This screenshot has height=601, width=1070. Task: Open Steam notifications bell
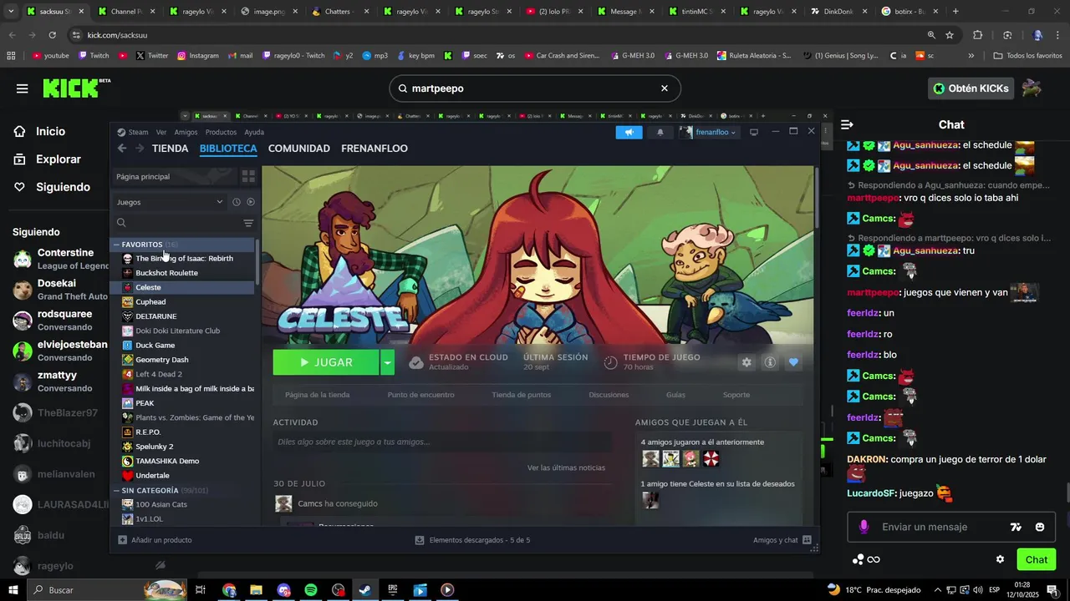pyautogui.click(x=660, y=132)
